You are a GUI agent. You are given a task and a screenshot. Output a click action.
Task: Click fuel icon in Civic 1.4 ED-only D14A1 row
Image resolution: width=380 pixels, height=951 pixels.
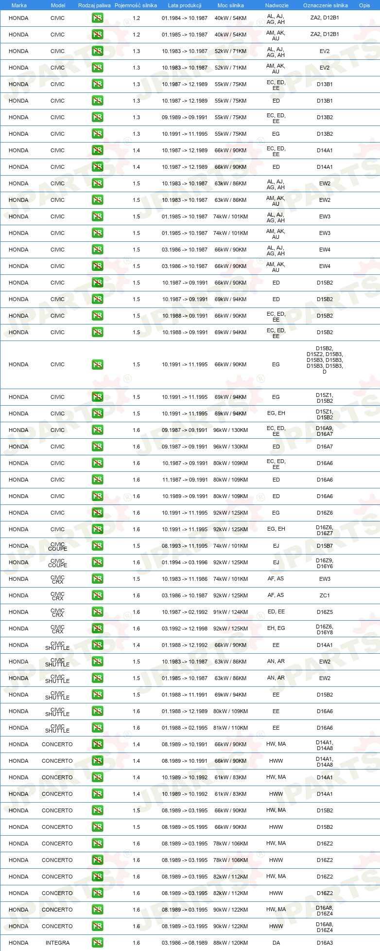(x=97, y=167)
